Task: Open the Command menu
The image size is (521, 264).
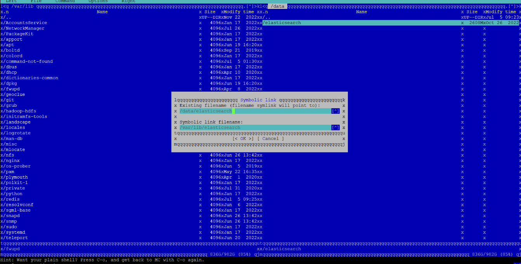Action: [65, 2]
